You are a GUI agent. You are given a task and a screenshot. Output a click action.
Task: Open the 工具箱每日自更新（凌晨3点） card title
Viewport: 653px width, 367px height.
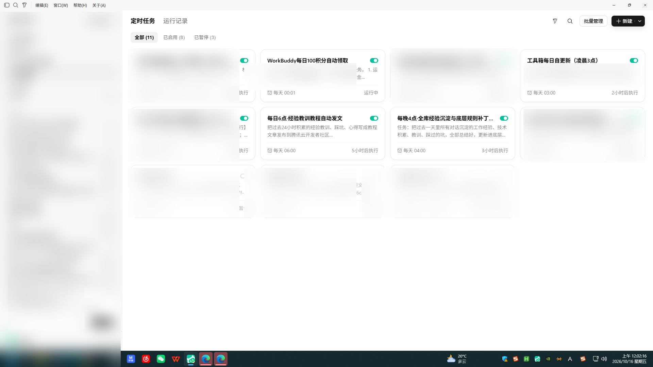click(x=563, y=60)
